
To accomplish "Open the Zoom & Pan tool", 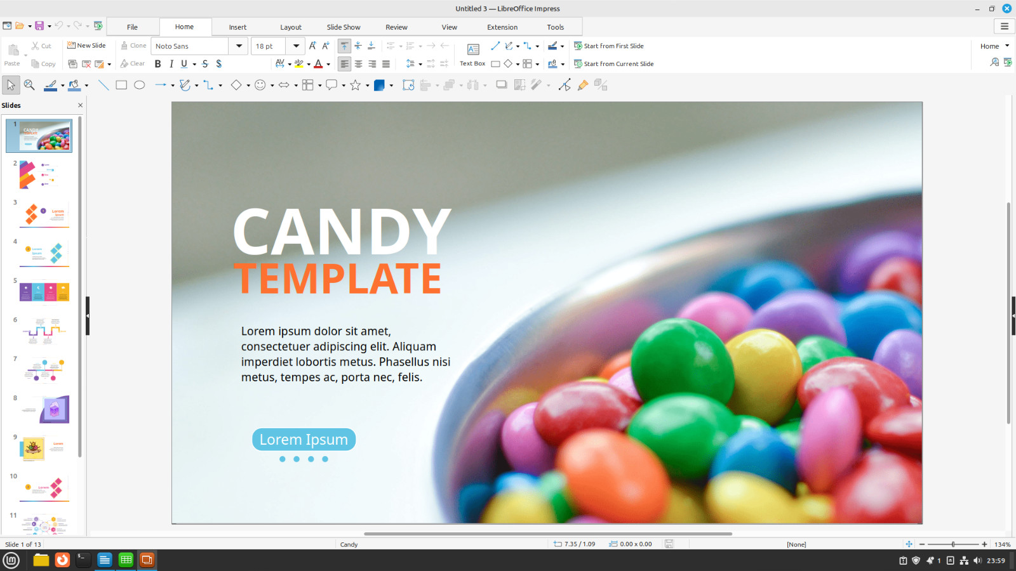I will tap(29, 85).
